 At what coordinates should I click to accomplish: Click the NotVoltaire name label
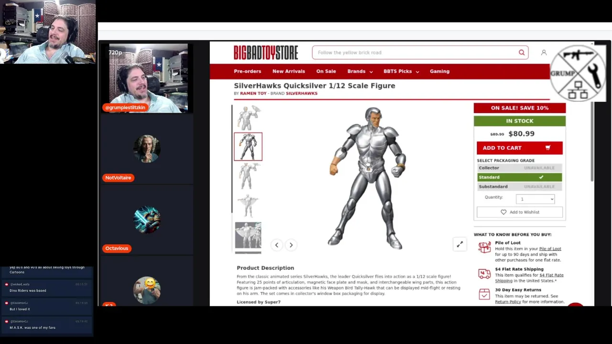pos(118,178)
